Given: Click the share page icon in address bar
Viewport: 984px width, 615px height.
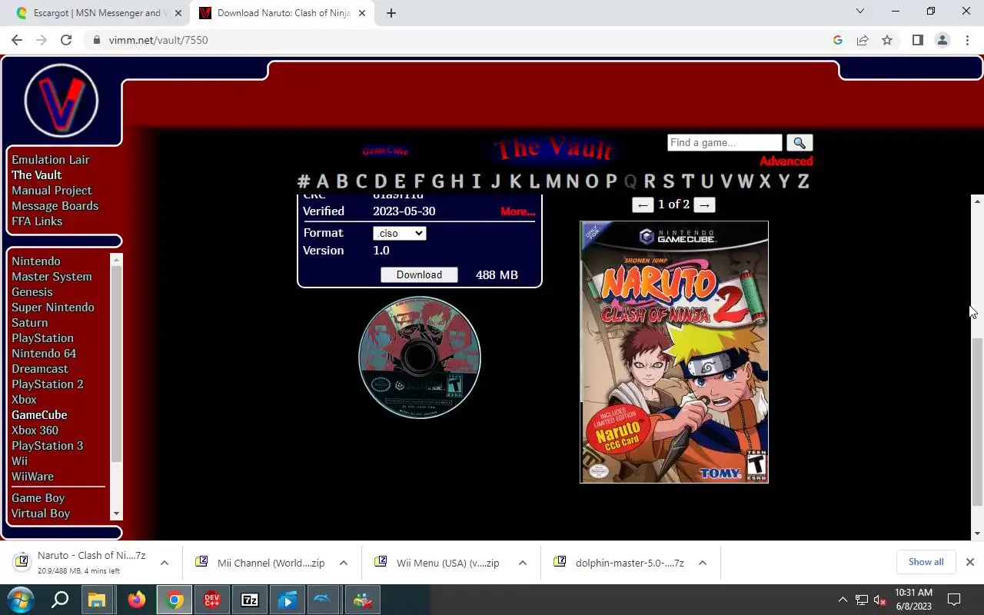Looking at the screenshot, I should point(863,40).
